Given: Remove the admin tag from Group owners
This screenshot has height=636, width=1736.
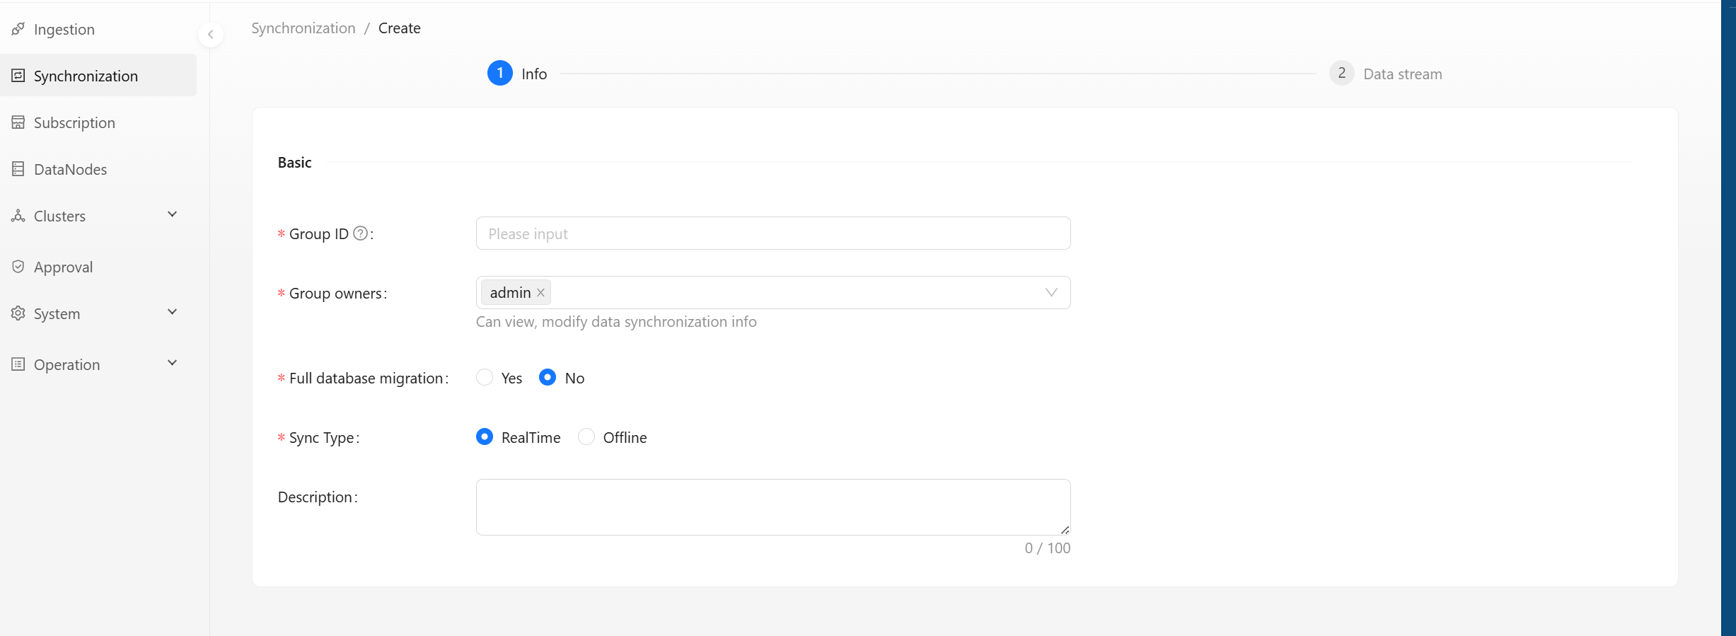Looking at the screenshot, I should coord(541,293).
